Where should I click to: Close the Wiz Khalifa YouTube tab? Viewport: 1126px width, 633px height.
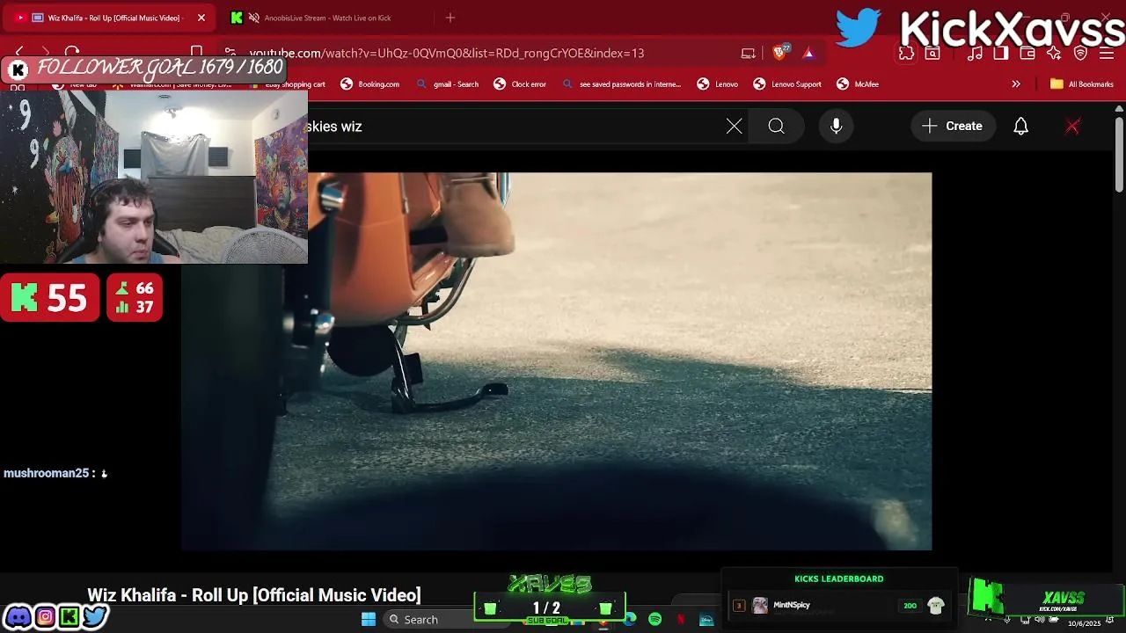coord(201,18)
